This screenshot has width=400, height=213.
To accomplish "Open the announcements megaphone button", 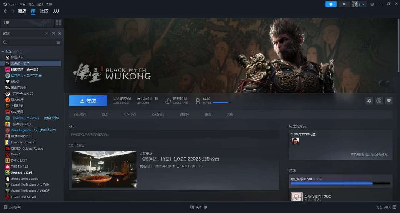I will 331,4.
